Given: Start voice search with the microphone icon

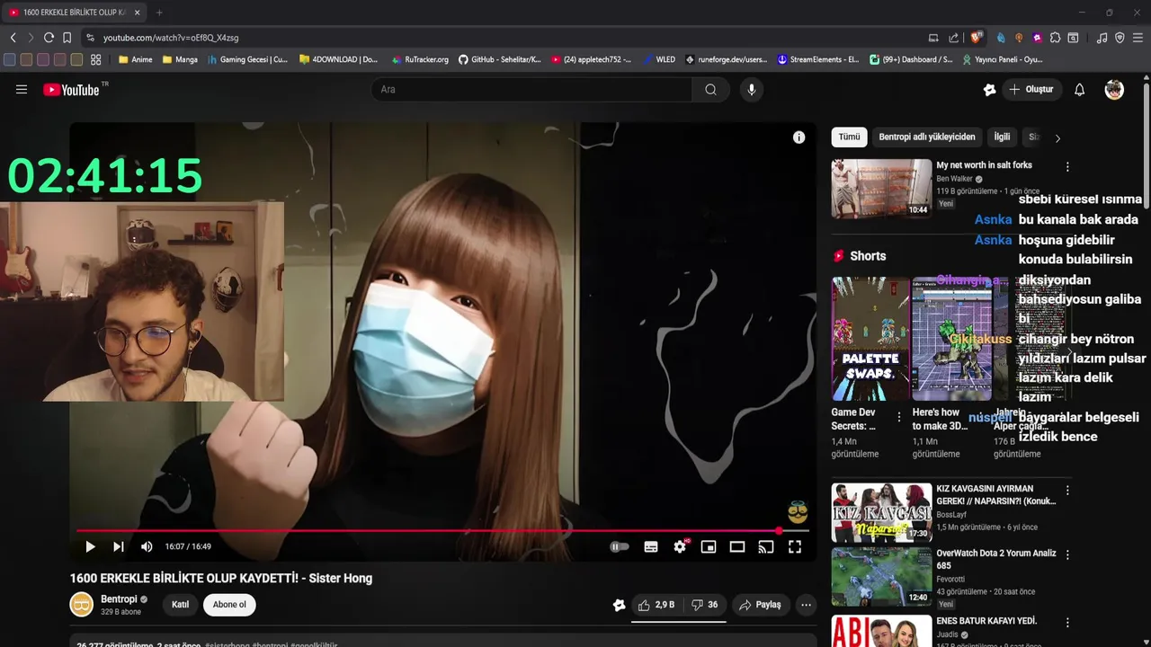Looking at the screenshot, I should tap(752, 90).
